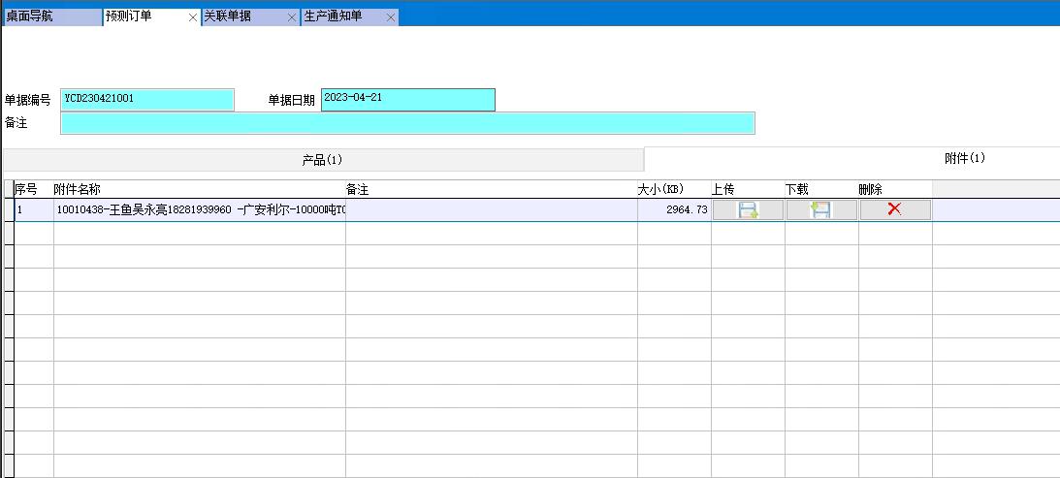Select the attachment name cell starting with 10010438

point(199,210)
